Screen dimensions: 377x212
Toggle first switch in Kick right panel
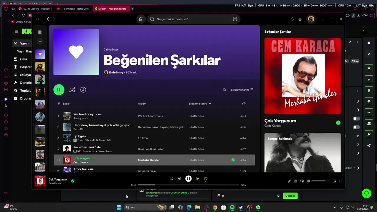(356, 119)
